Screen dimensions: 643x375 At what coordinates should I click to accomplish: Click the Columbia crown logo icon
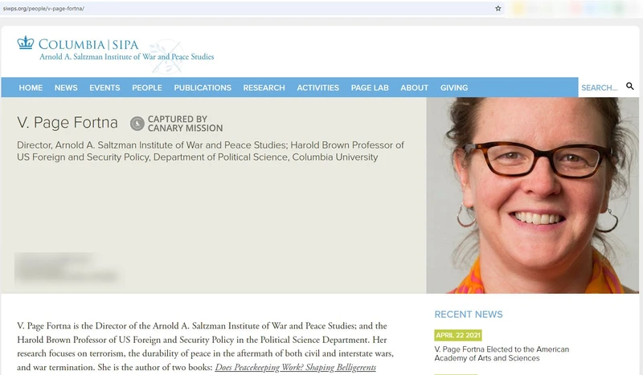coord(26,43)
